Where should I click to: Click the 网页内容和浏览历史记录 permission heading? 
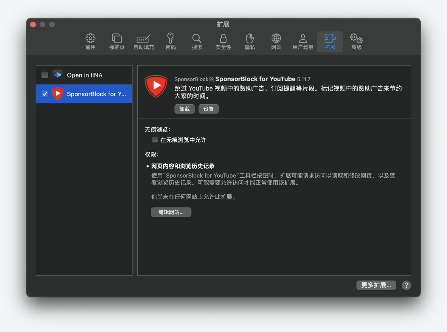[183, 166]
